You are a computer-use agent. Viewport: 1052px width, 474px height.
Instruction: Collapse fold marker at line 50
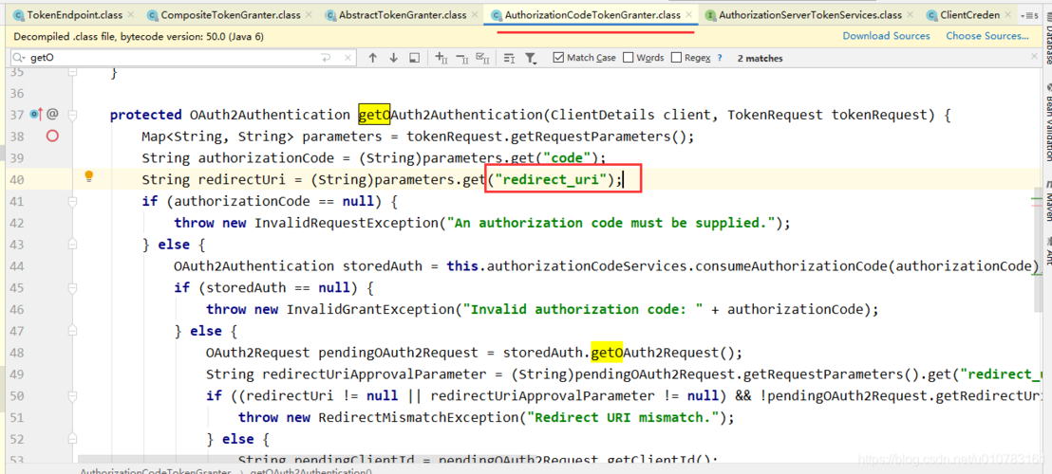coord(72,395)
